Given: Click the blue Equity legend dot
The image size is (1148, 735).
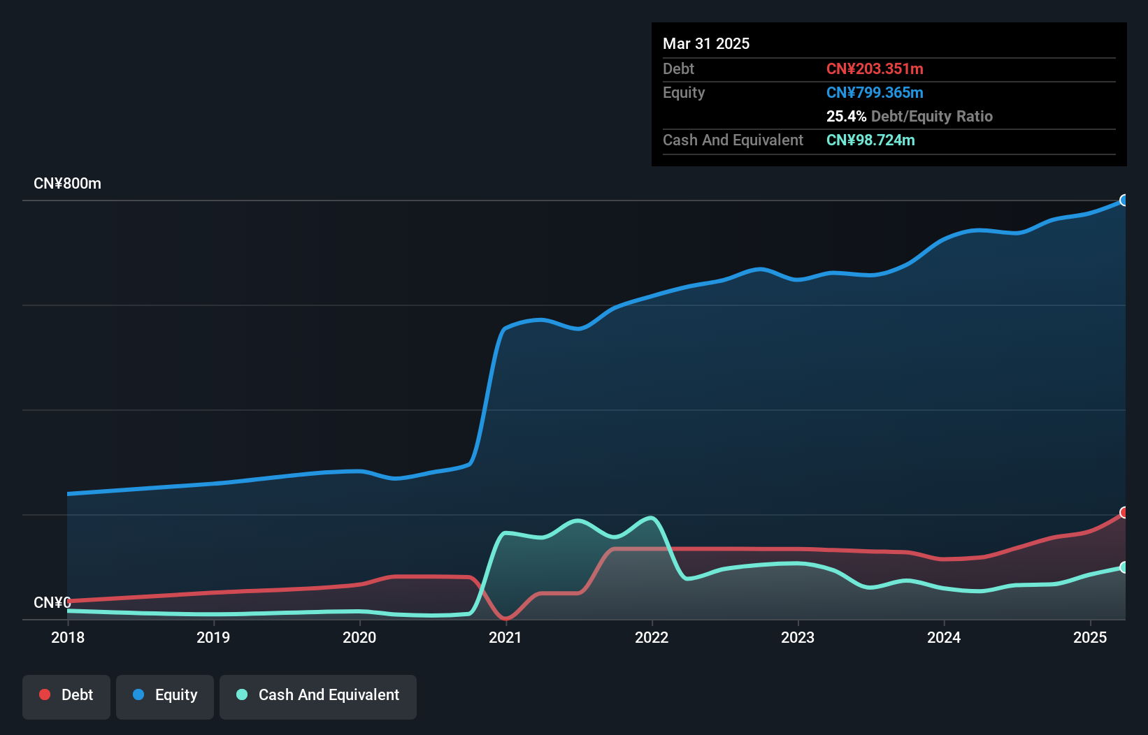Looking at the screenshot, I should [x=138, y=694].
